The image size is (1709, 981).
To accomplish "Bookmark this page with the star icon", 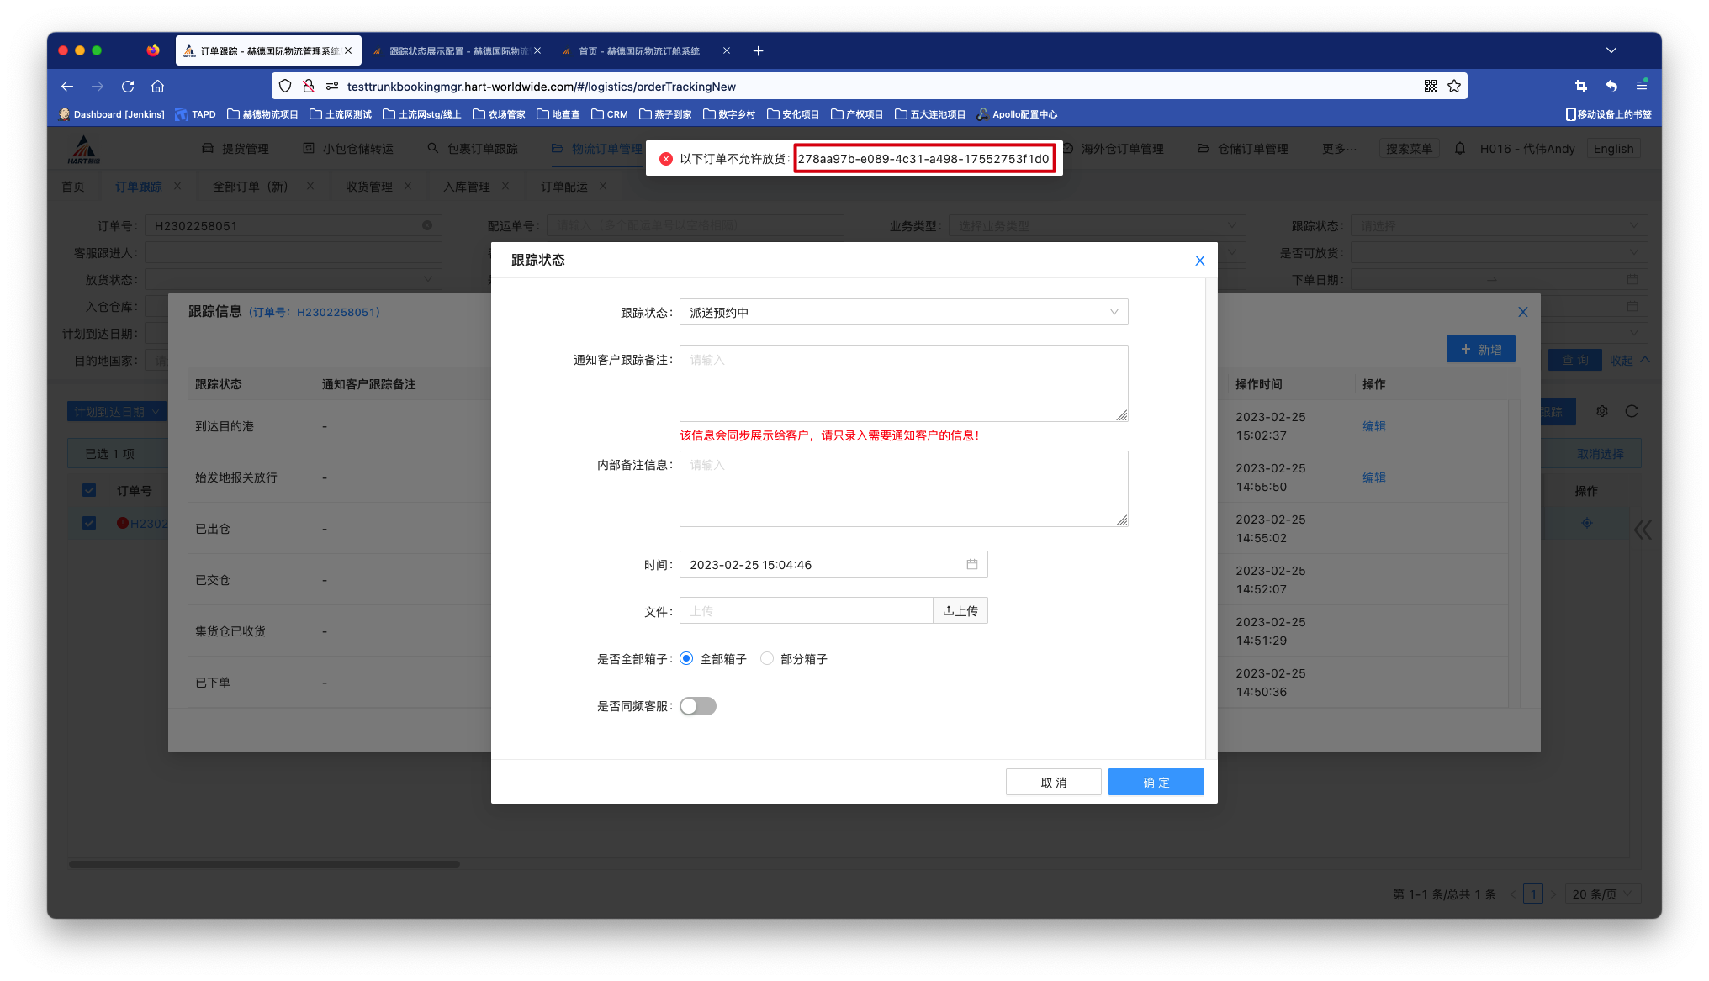I will pyautogui.click(x=1454, y=86).
